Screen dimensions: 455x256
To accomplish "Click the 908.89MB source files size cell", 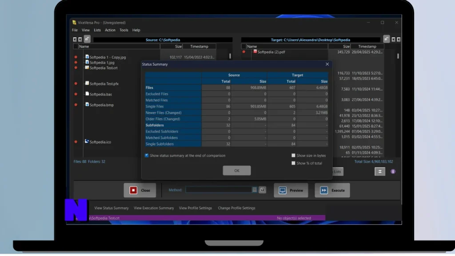I will tap(249, 88).
